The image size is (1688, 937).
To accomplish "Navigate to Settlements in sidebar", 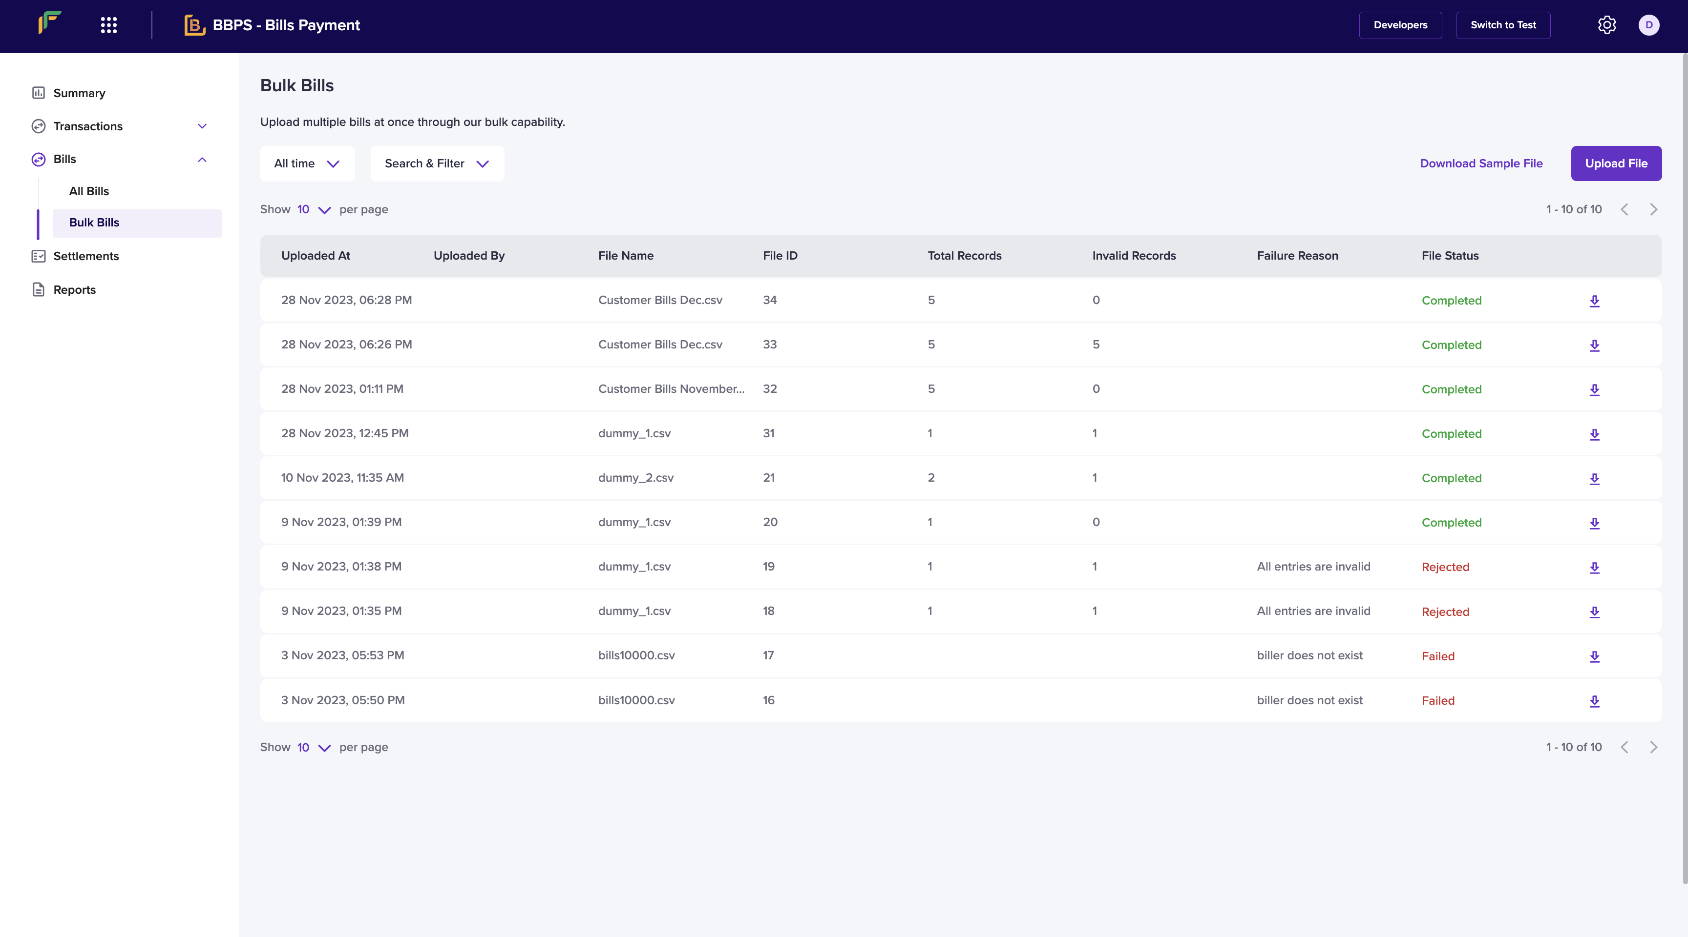I will (86, 256).
